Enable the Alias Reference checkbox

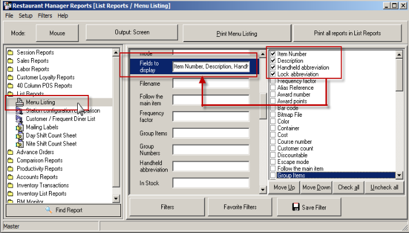click(273, 87)
